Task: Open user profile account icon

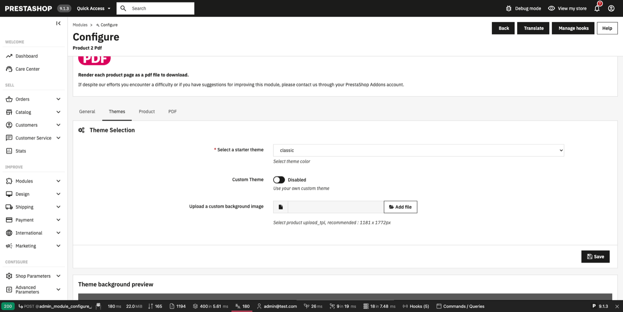Action: [611, 8]
